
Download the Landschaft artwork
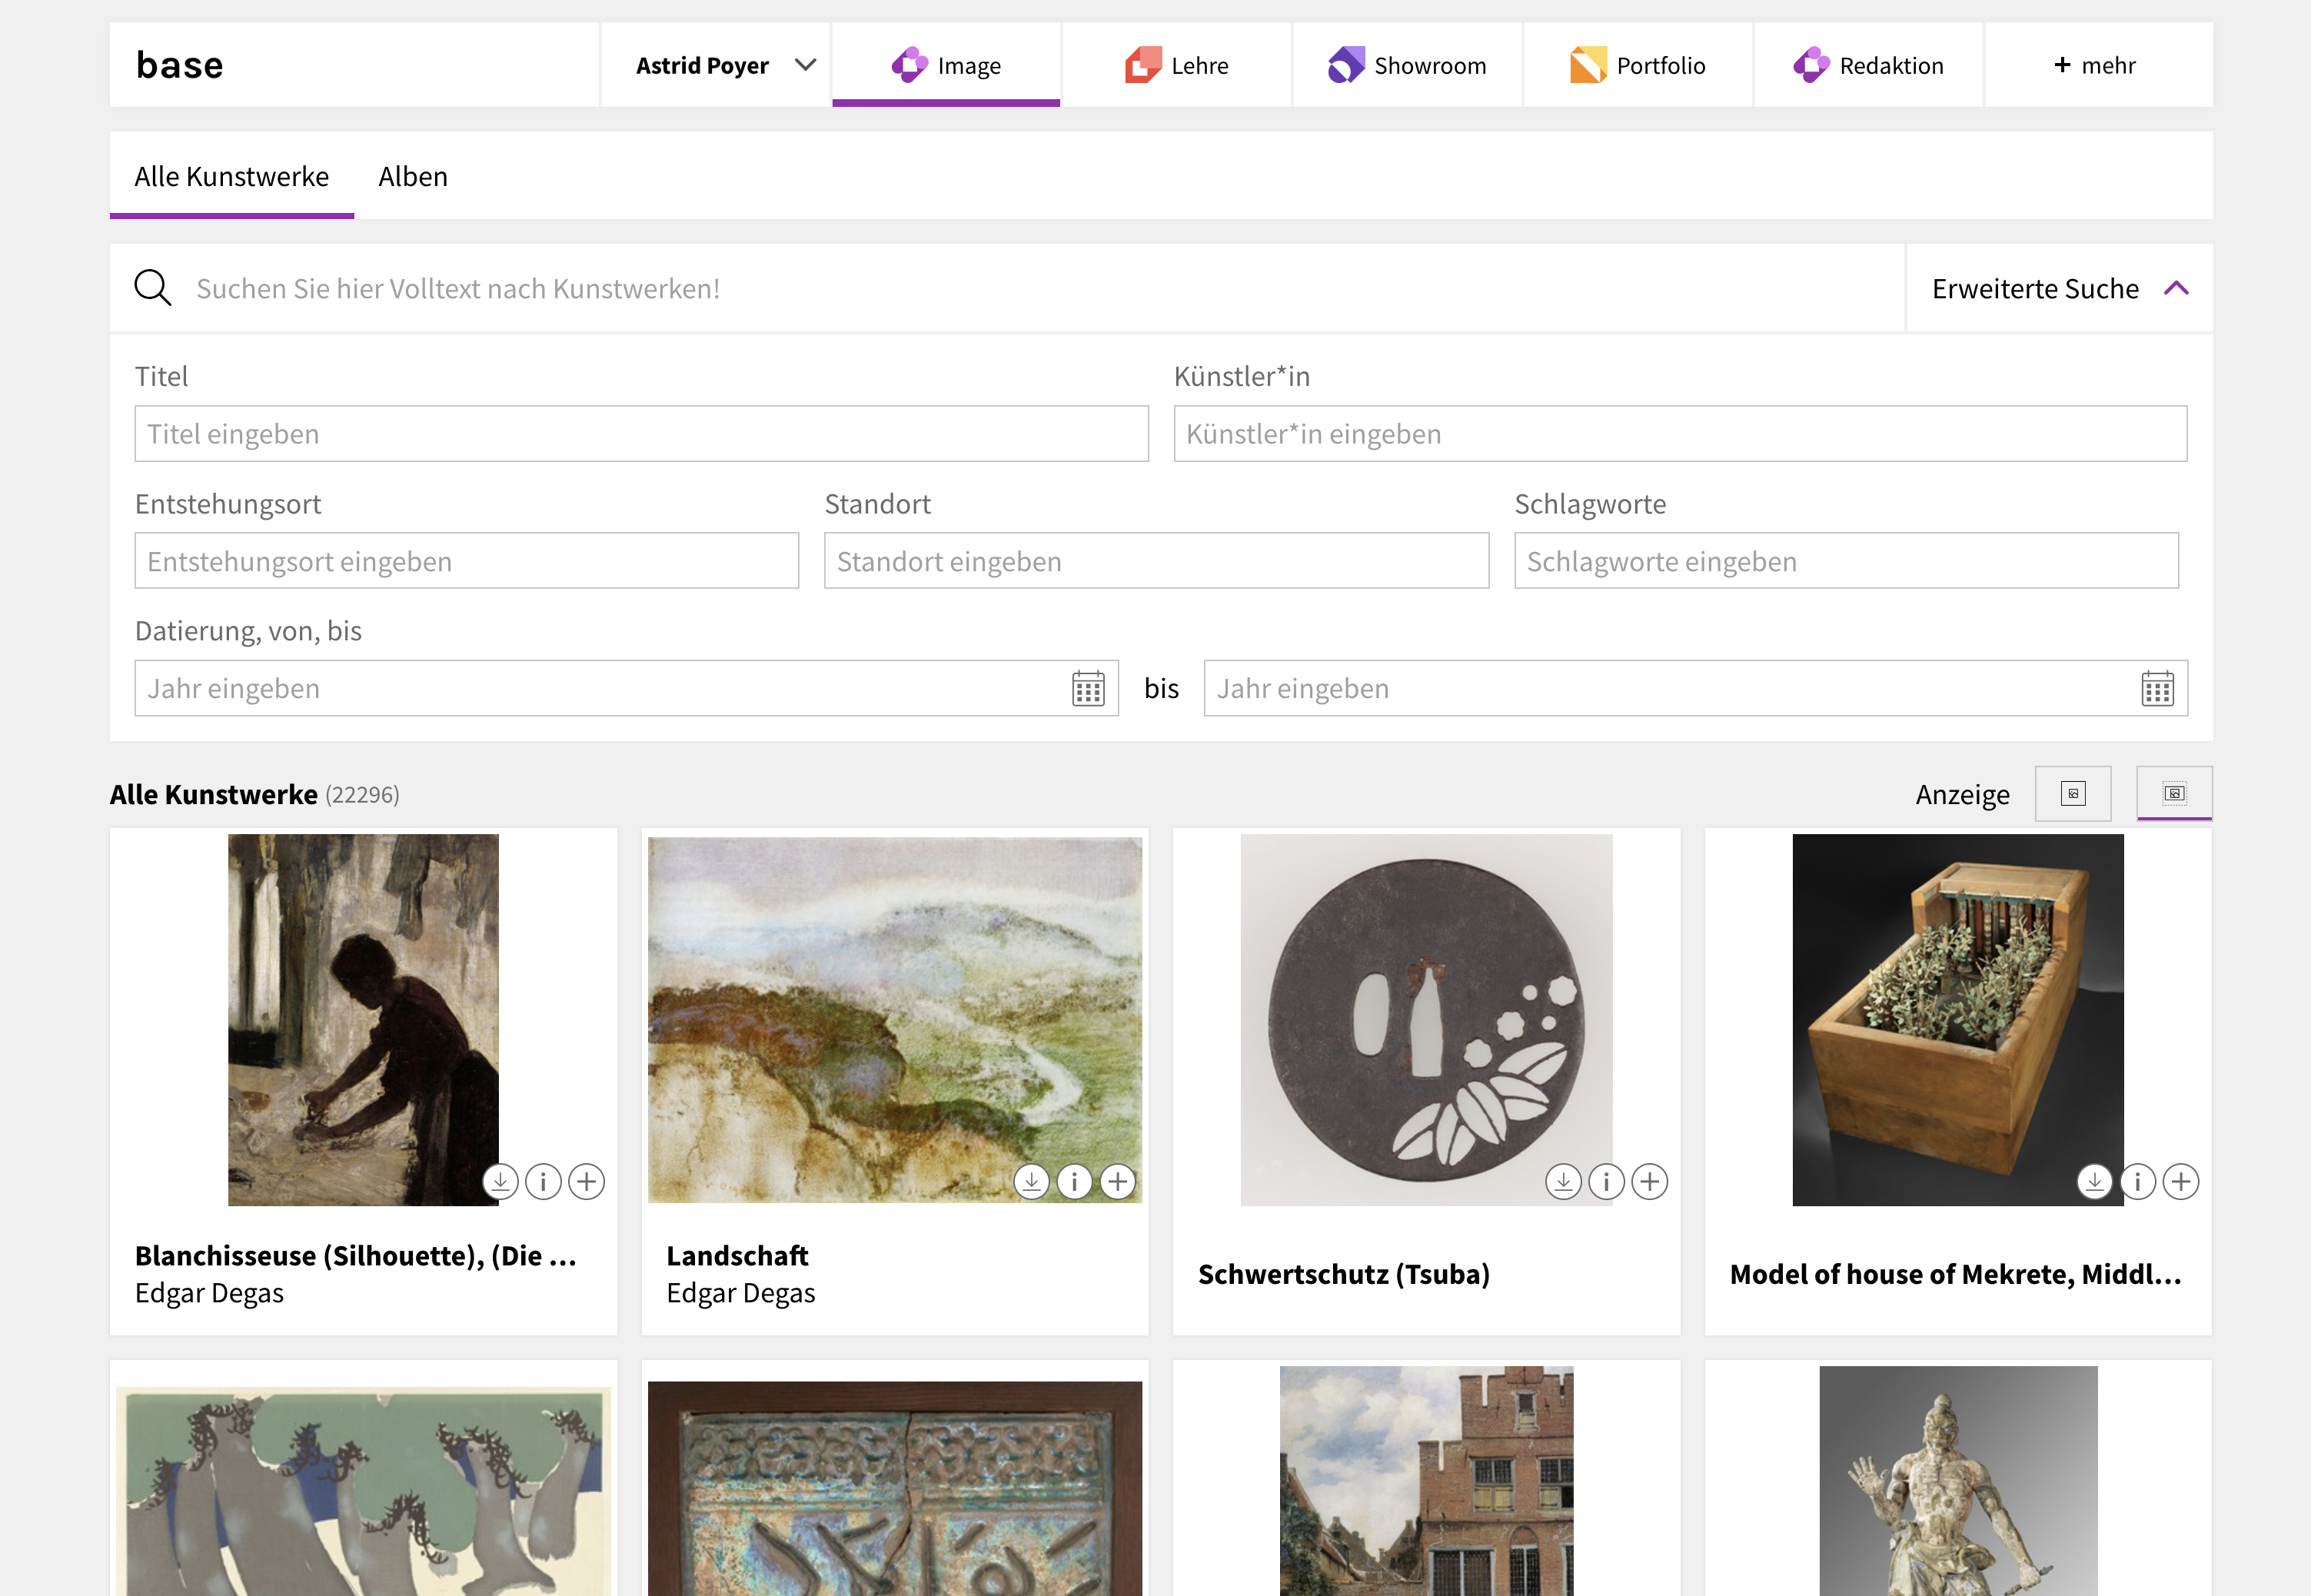[1031, 1181]
